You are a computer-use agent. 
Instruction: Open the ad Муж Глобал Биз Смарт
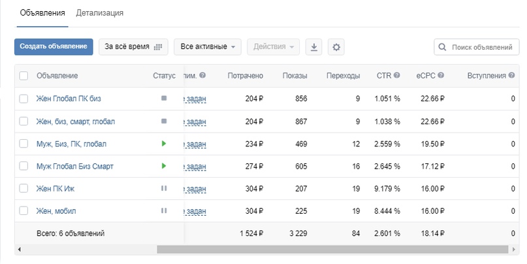75,166
